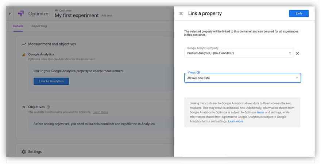Expand the Views dropdown arrow
Viewport: 321px width, 164px height.
297,78
